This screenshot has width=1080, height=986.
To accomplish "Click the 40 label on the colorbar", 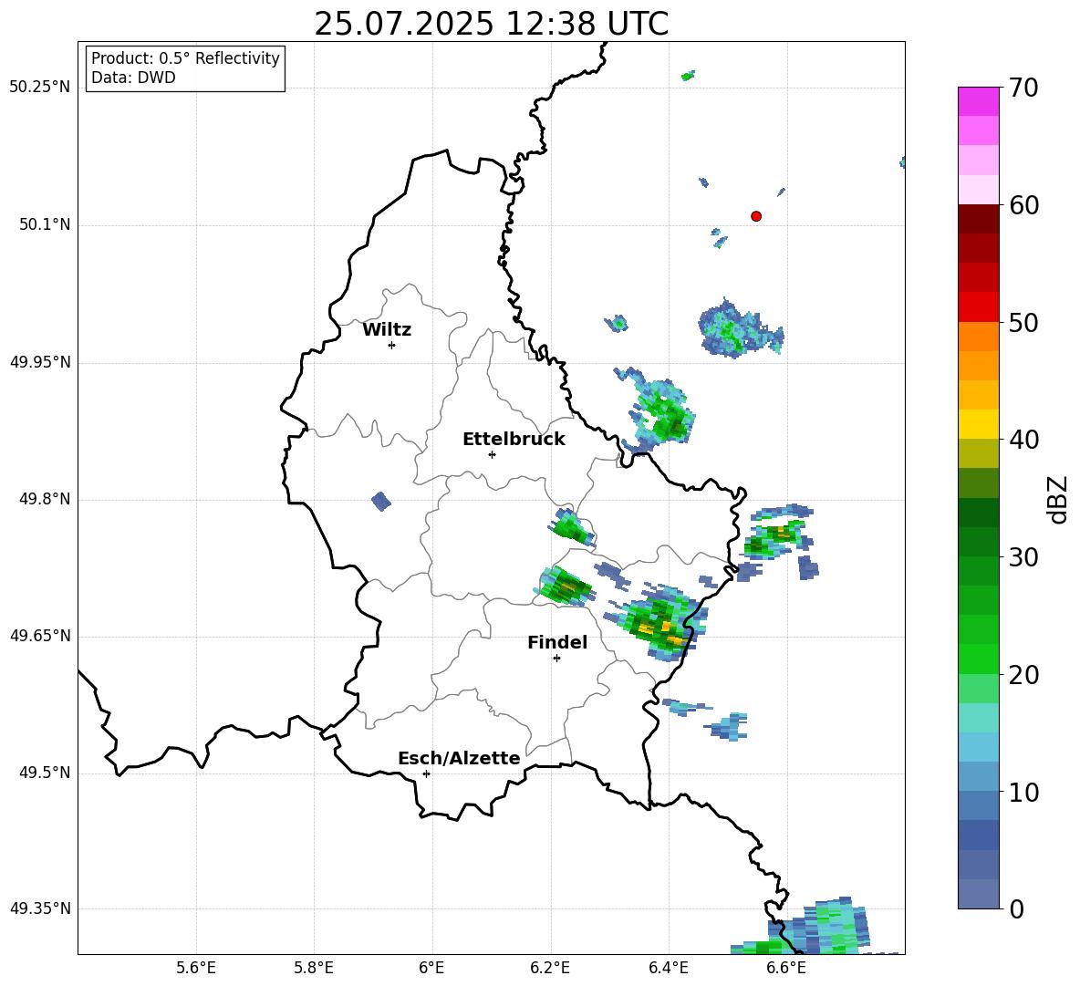I will [x=1023, y=440].
